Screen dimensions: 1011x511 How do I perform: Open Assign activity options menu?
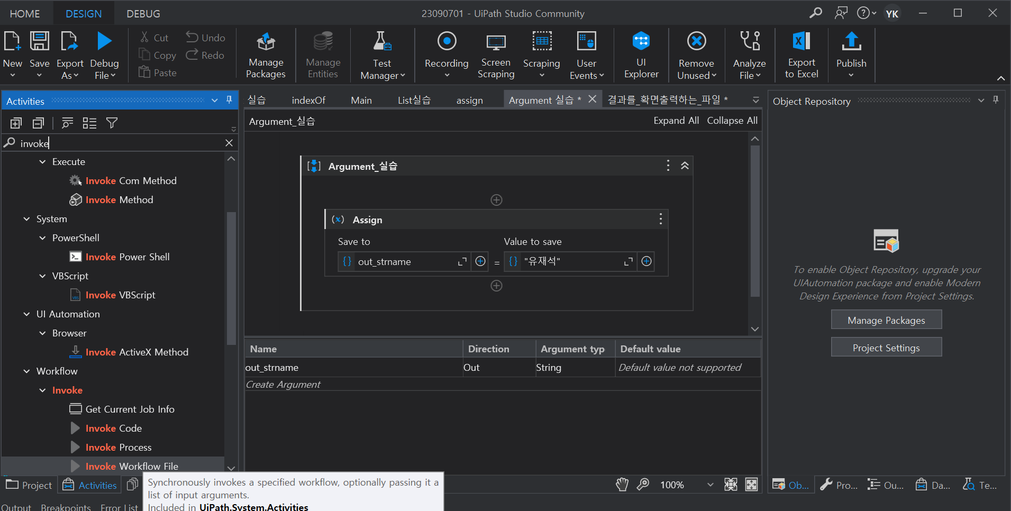[x=660, y=219]
